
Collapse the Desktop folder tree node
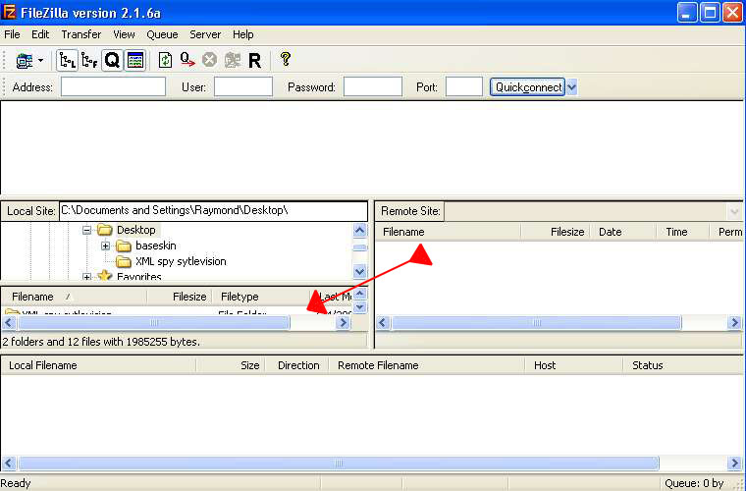[x=86, y=230]
